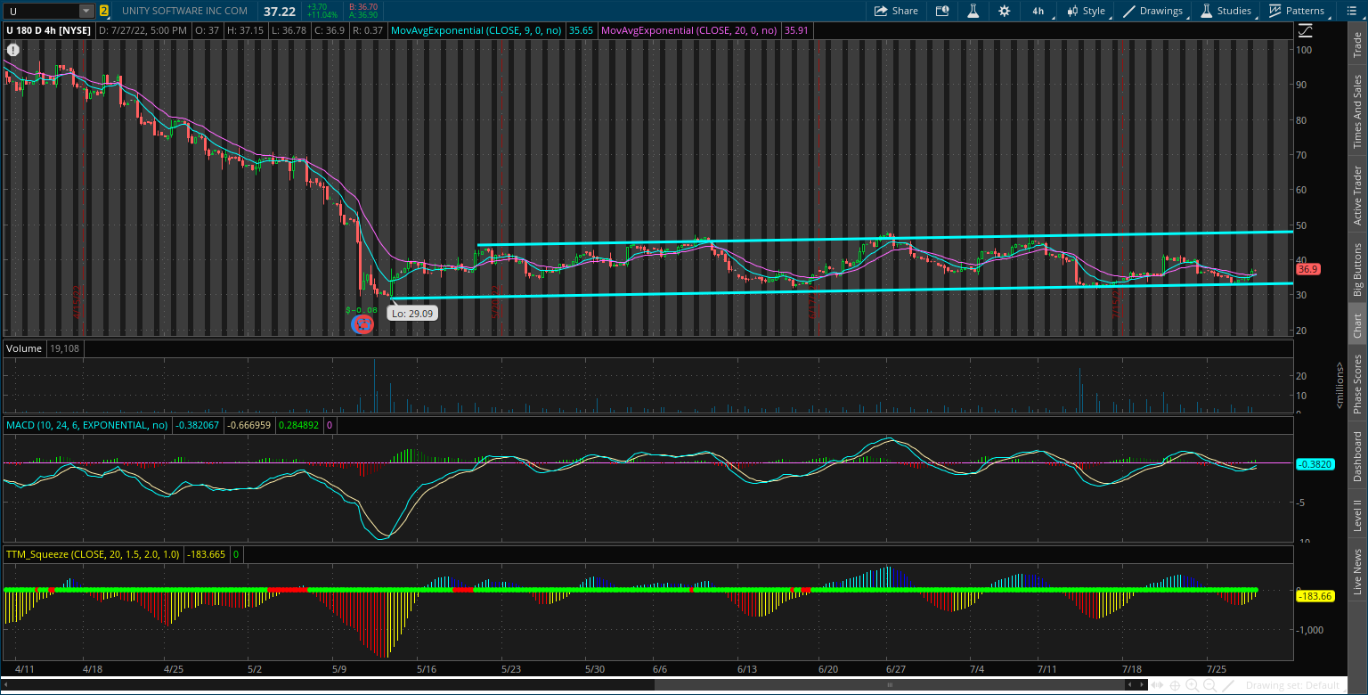Open the Drawings pencil tool in the toolbar
The height and width of the screenshot is (695, 1368).
coord(1152,11)
